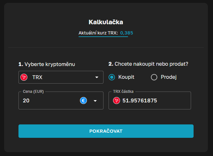The image size is (213, 156).
Task: Expand the cryptocurrency dropdown arrow
Action: pos(97,77)
